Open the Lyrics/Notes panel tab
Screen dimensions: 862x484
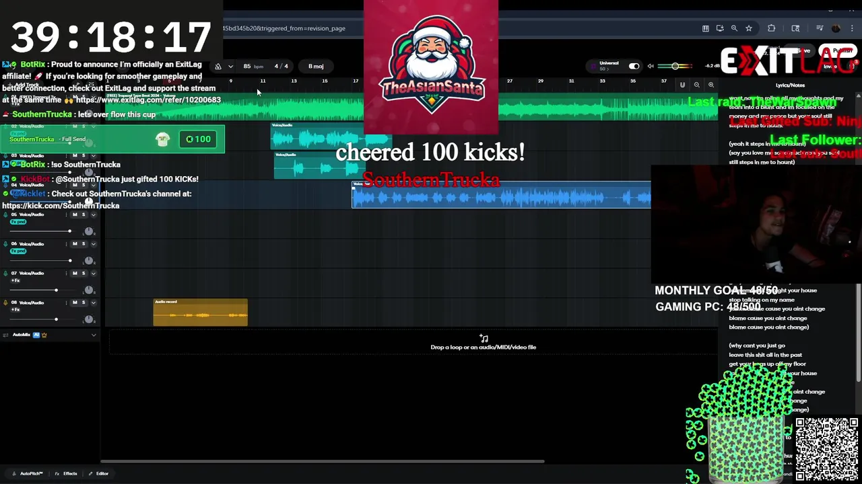790,85
